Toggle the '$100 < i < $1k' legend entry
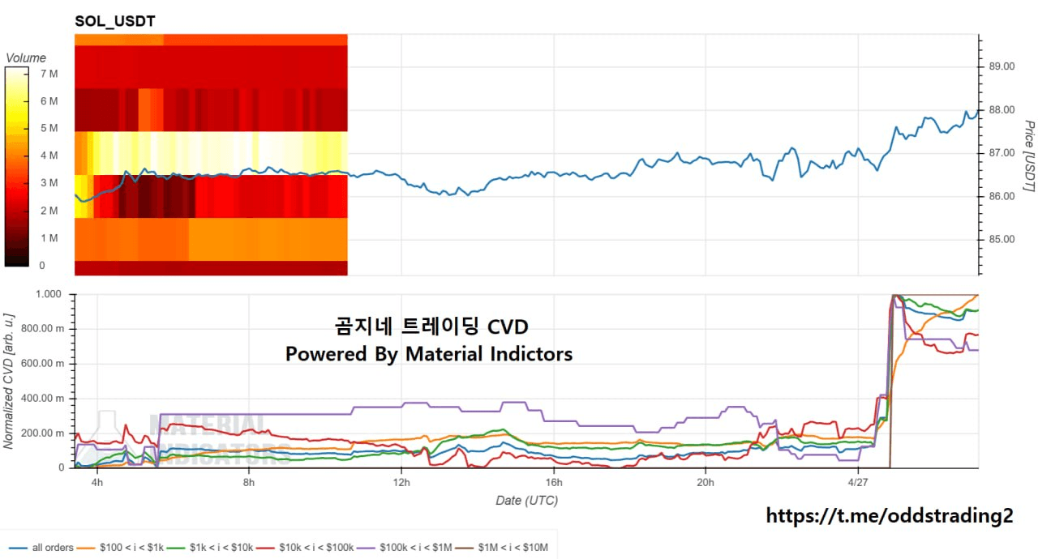Screen dimensions: 1038x559 coord(122,548)
